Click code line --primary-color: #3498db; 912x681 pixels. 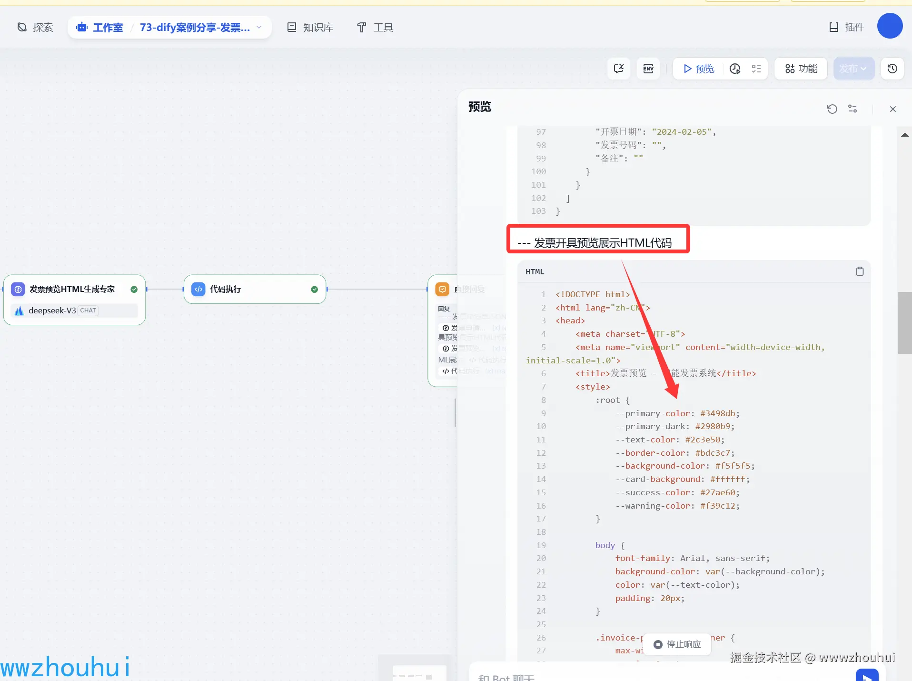coord(677,413)
